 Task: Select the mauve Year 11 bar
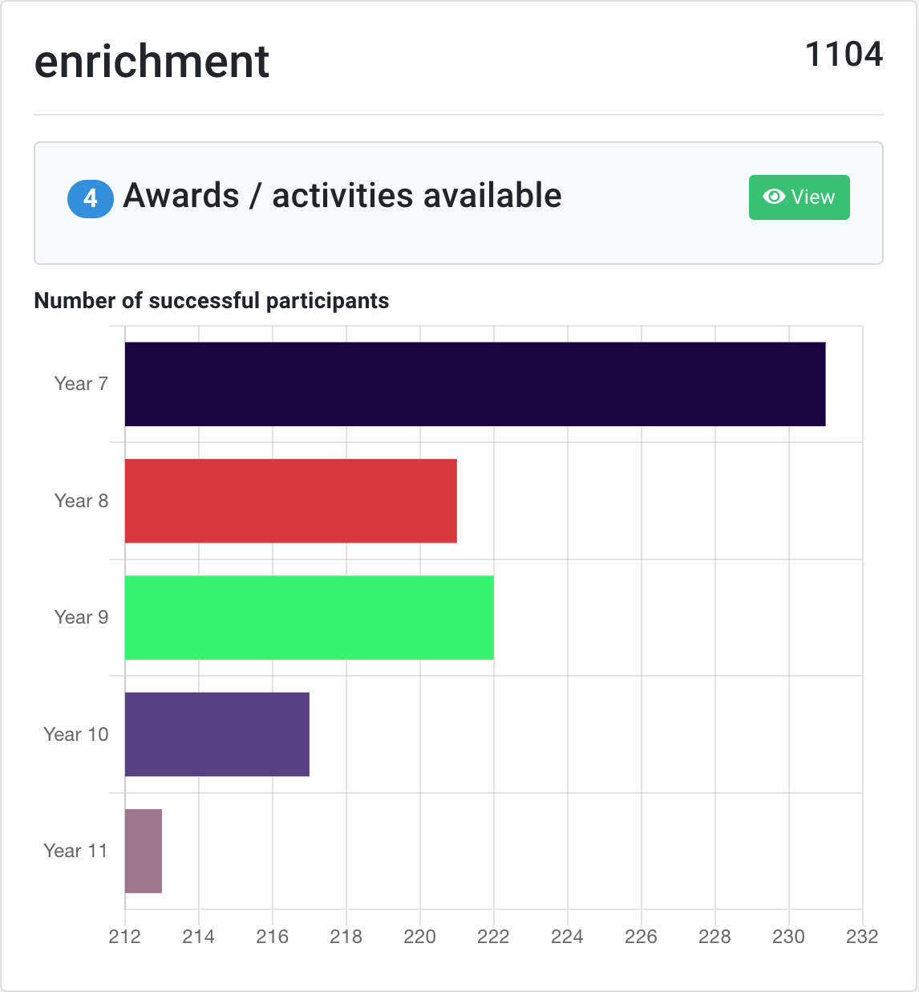(x=144, y=851)
